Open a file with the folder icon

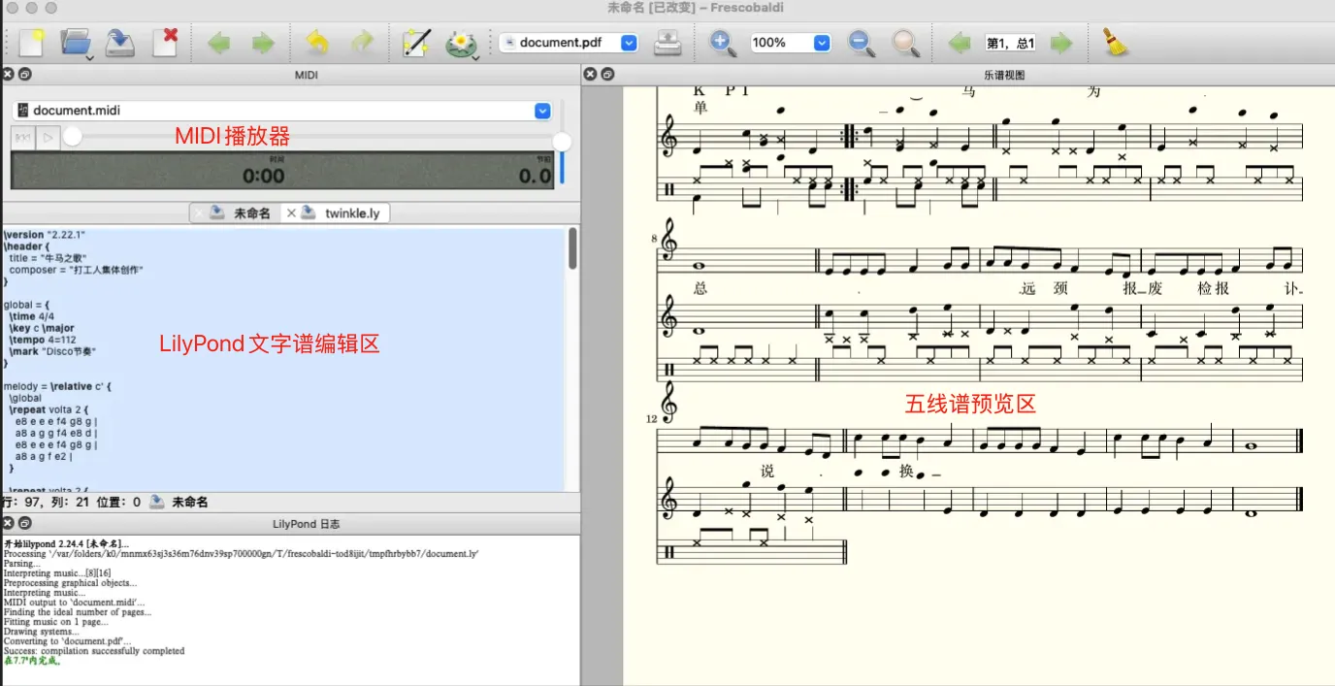click(75, 43)
